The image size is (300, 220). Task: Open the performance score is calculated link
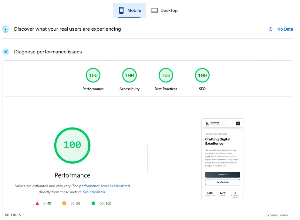(x=105, y=186)
